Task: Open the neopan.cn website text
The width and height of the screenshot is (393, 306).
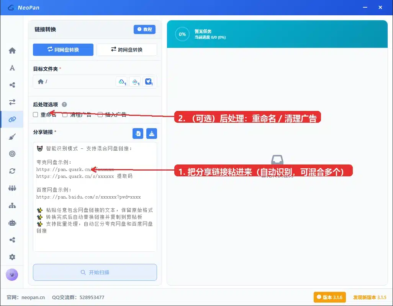Action: (33, 297)
